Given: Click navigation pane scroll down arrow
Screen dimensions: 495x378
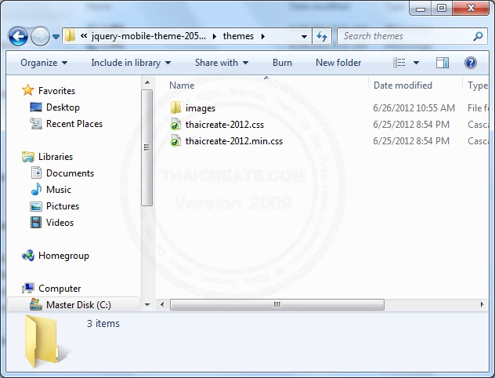Looking at the screenshot, I should pos(147,305).
